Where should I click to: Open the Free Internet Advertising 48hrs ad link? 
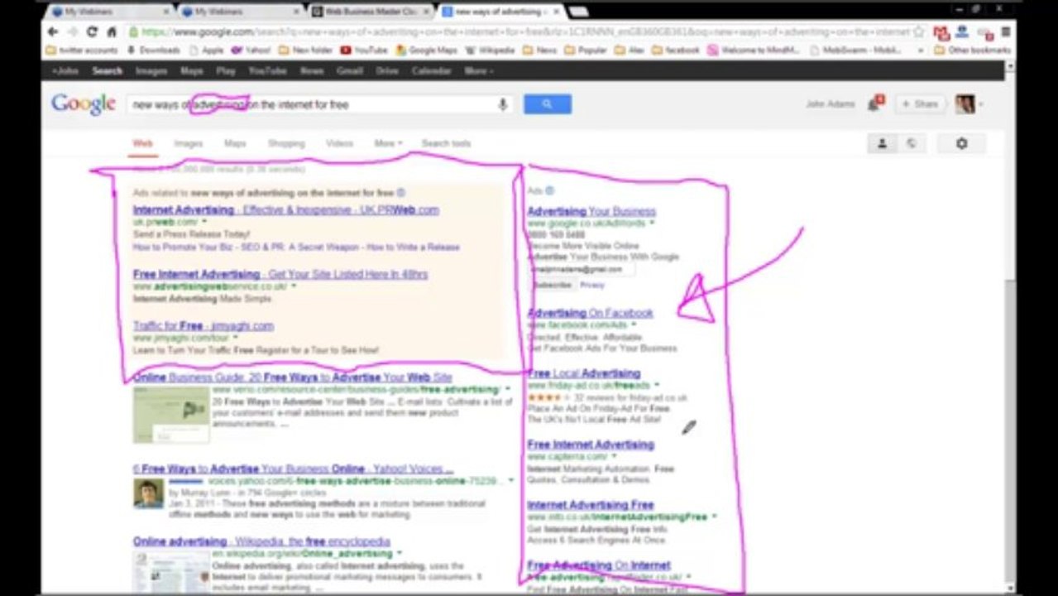280,274
